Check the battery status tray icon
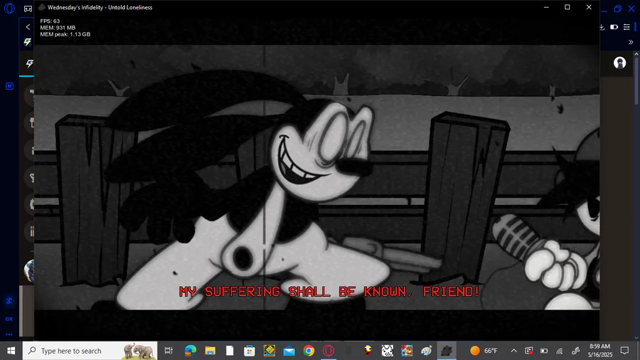The width and height of the screenshot is (640, 360). click(544, 351)
